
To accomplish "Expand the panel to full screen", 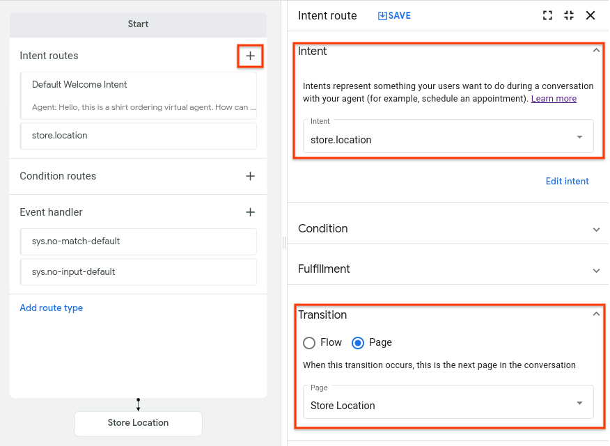I will 547,15.
